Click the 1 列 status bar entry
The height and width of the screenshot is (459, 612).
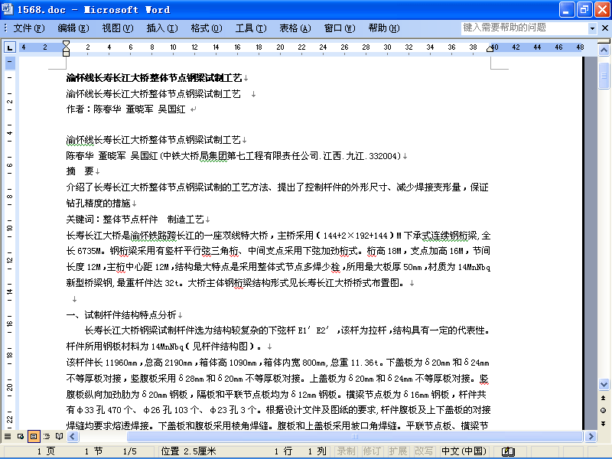point(317,451)
